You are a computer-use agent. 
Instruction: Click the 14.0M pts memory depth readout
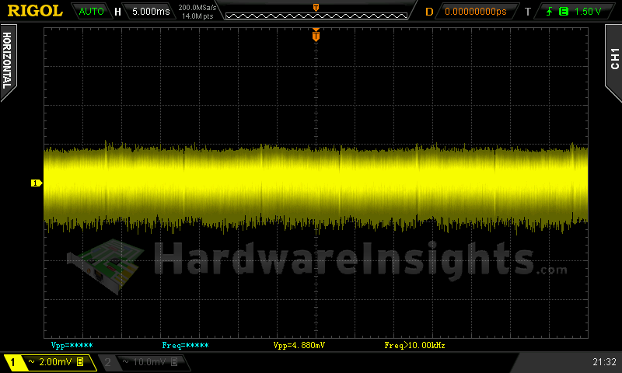click(197, 16)
